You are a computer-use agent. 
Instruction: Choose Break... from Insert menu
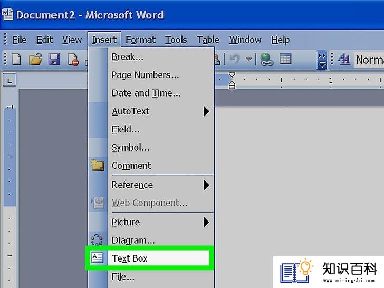click(x=151, y=57)
